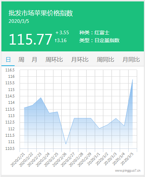
Task: Select the 日 daily tab
Action: [x=8, y=60]
